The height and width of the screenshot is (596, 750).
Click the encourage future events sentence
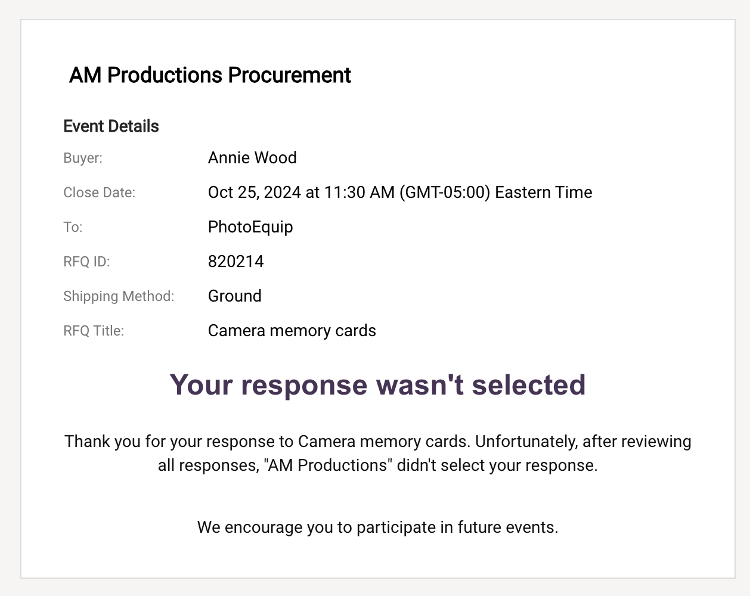(x=378, y=527)
